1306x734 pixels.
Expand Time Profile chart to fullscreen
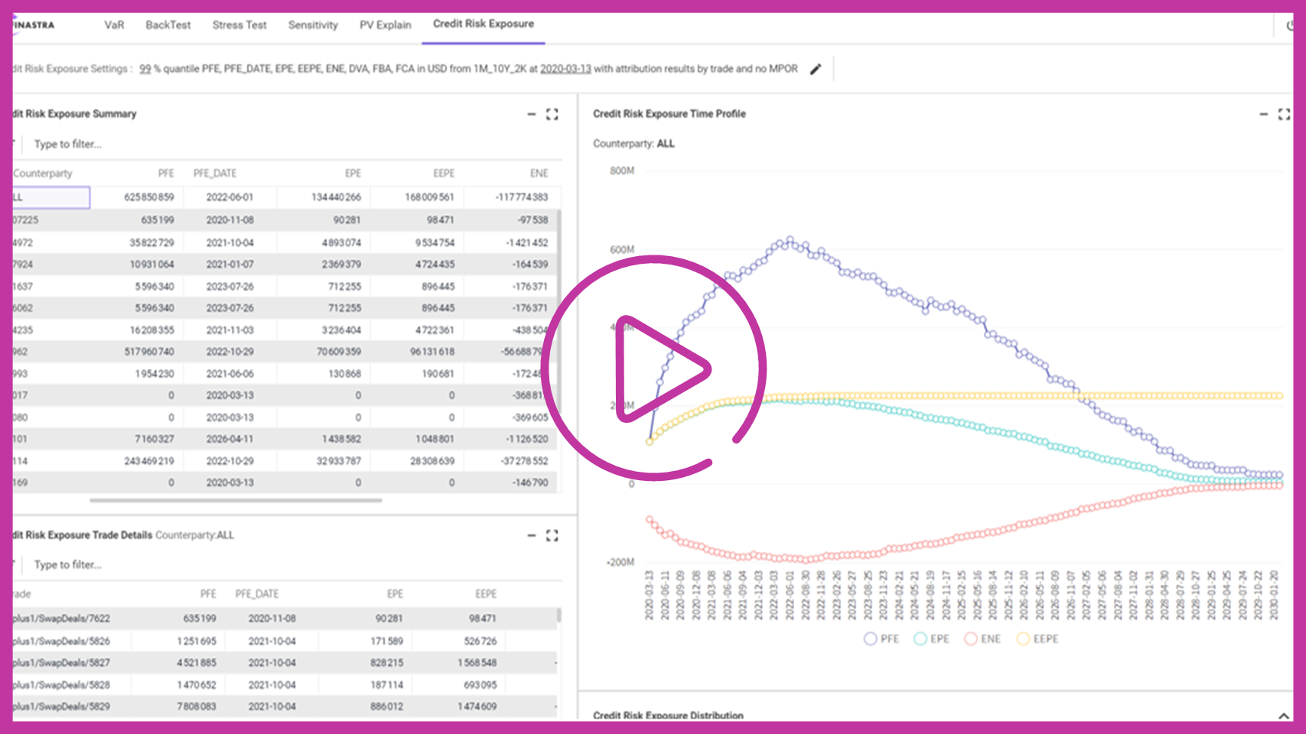click(x=1285, y=114)
